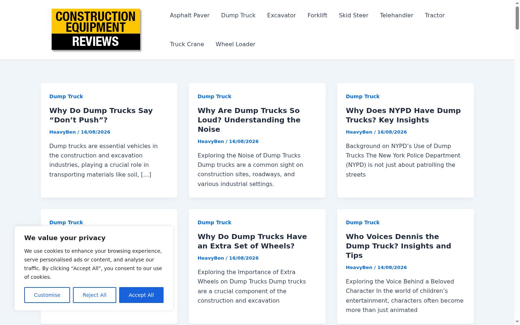Click Dump Truck tag above the "Don't Push" article
The image size is (520, 325).
66,96
